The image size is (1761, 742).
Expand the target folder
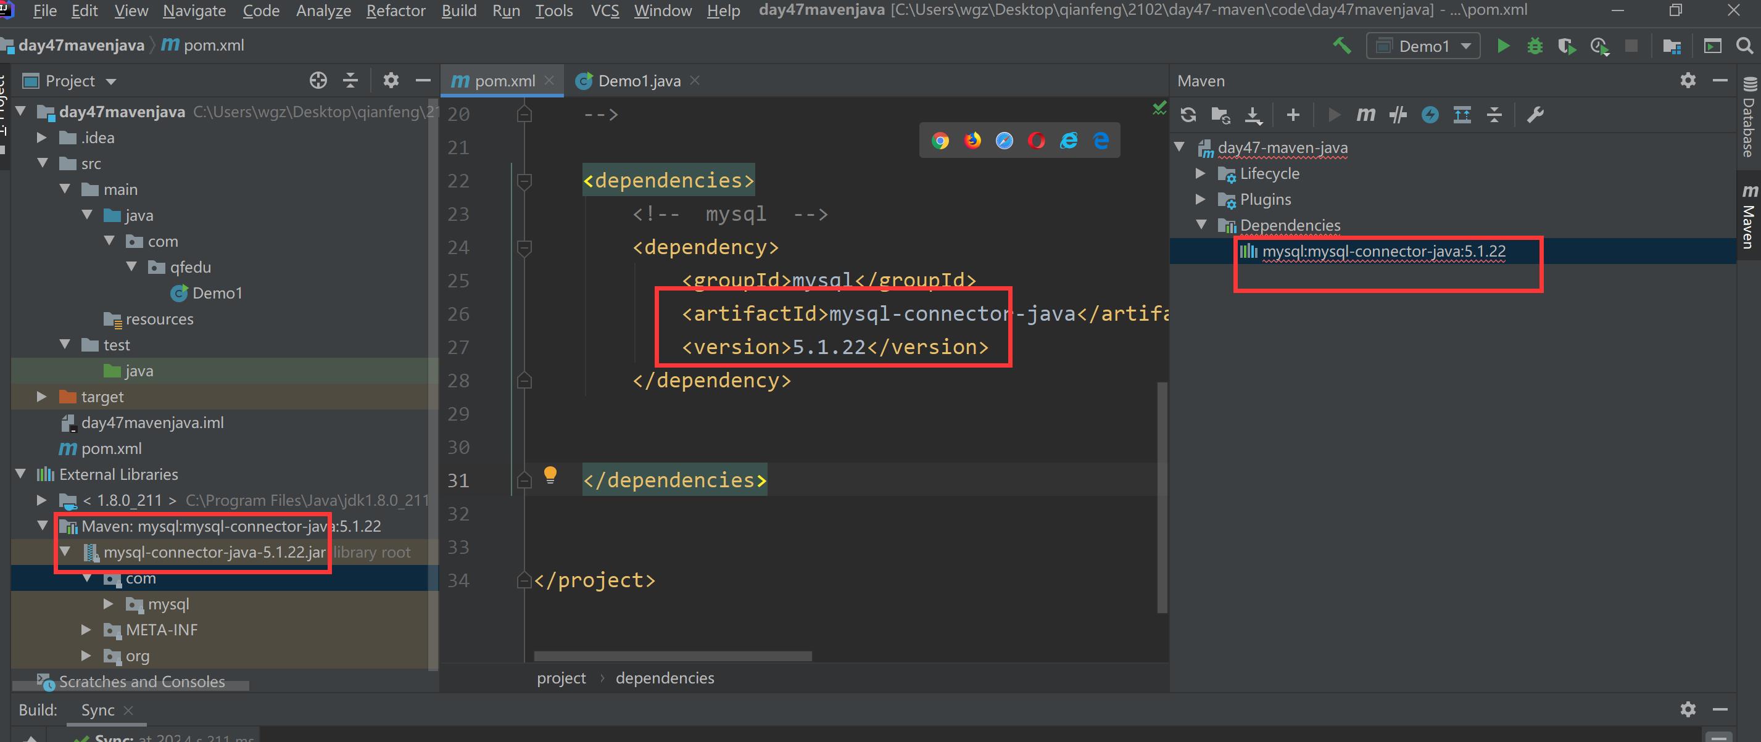(x=43, y=396)
